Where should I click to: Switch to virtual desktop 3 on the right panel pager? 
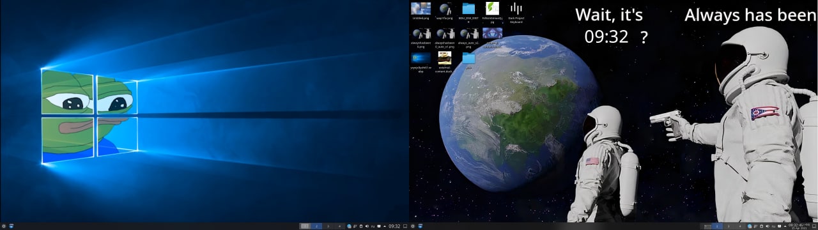coord(729,226)
